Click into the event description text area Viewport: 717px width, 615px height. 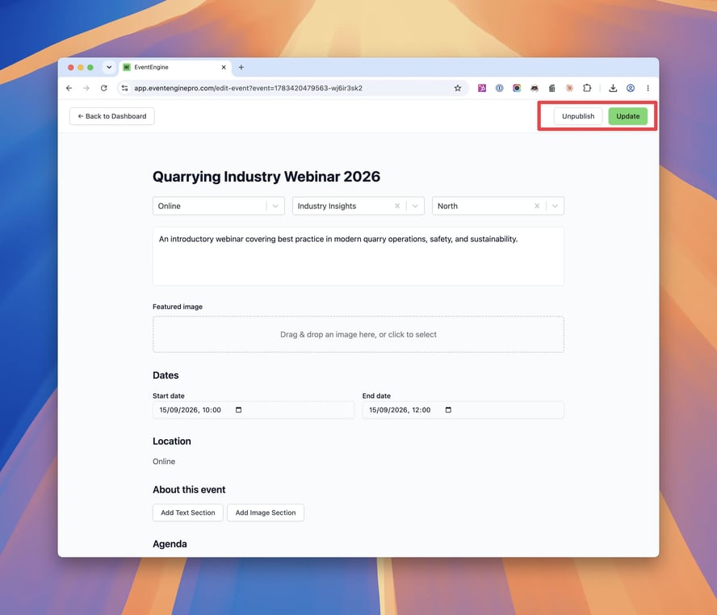pyautogui.click(x=358, y=257)
